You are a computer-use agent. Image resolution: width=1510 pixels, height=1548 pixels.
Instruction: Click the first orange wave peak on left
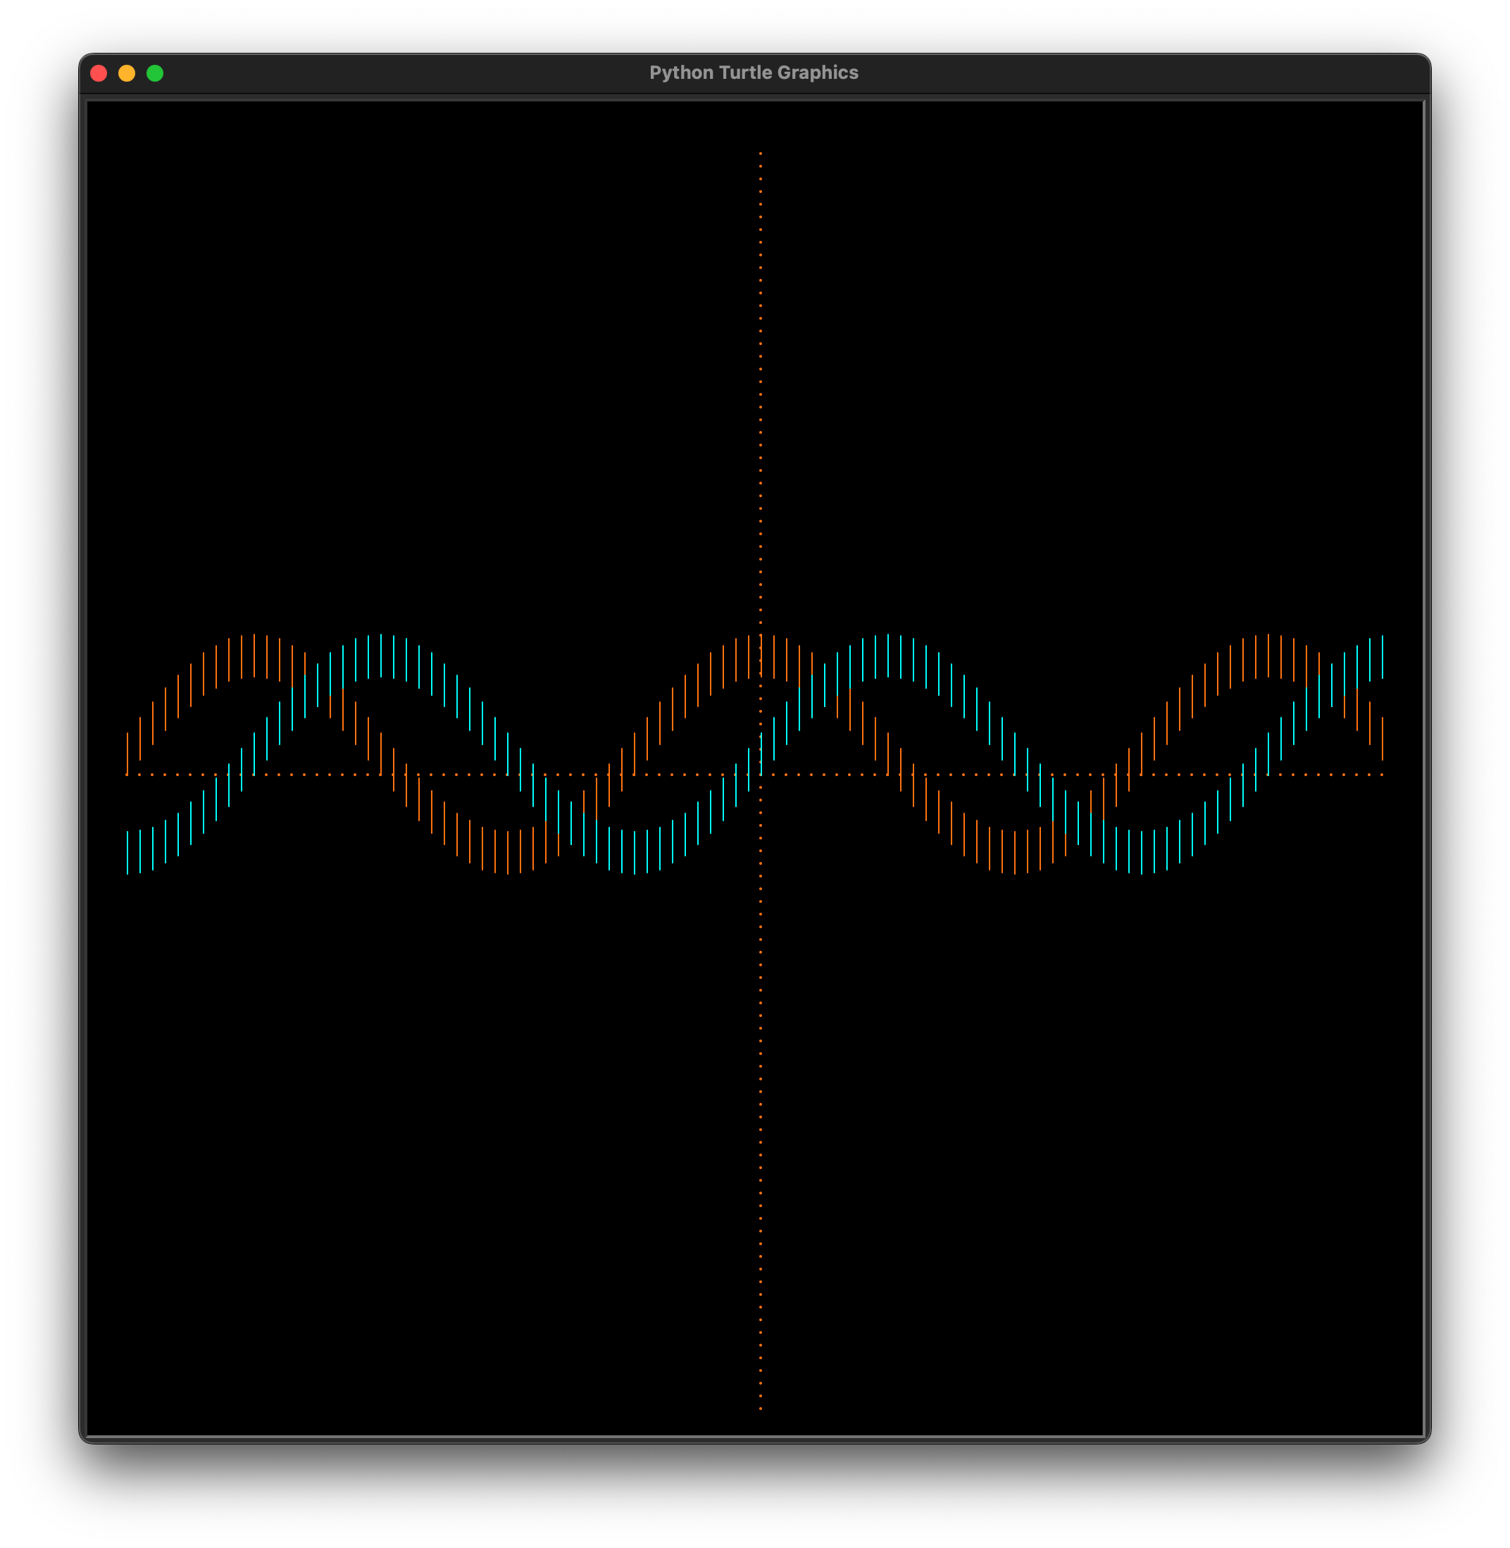(254, 656)
